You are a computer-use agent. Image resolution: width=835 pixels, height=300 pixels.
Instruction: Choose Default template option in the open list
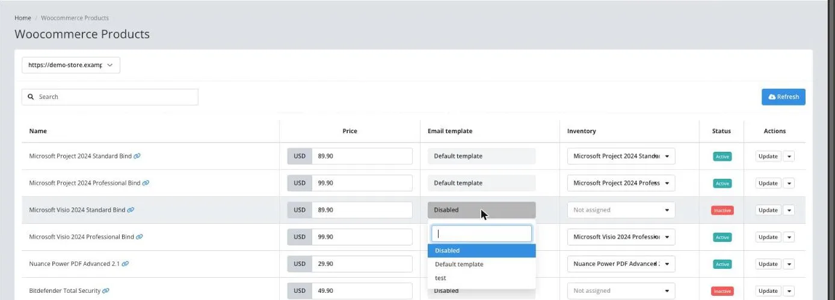click(x=482, y=264)
